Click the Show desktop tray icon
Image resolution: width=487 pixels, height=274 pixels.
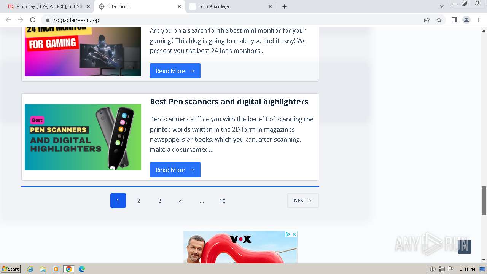482,269
